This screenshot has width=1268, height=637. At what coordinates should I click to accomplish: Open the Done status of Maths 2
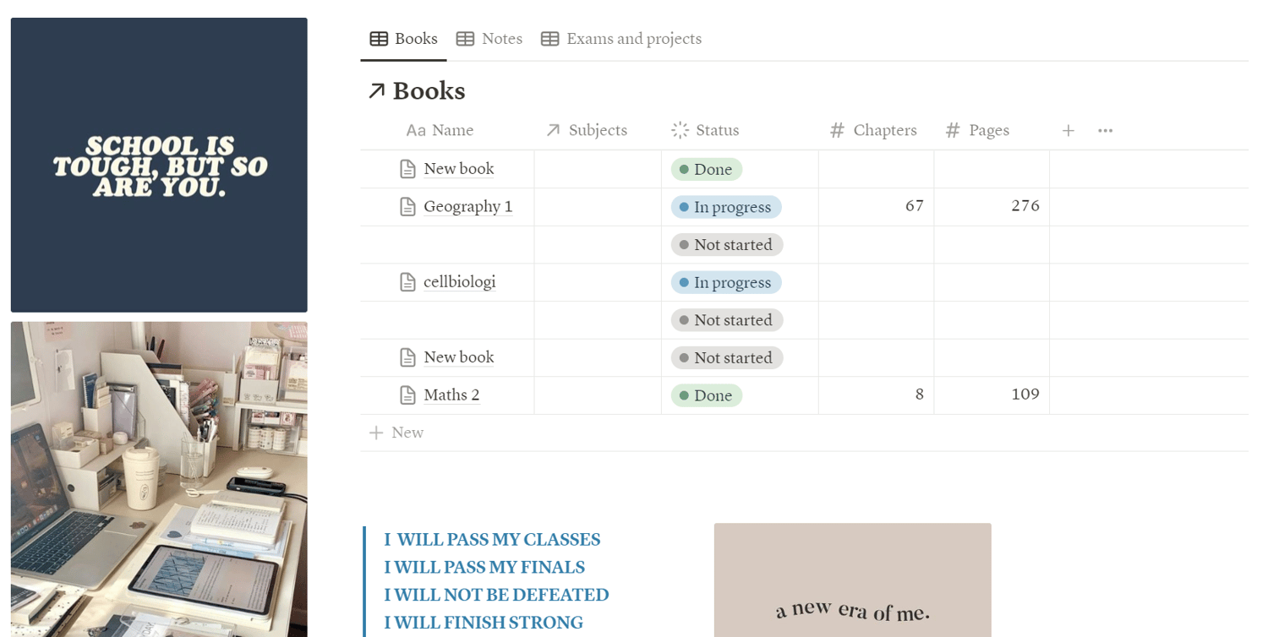click(x=707, y=395)
